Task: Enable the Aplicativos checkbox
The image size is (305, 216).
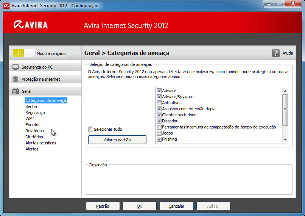Action: click(159, 103)
